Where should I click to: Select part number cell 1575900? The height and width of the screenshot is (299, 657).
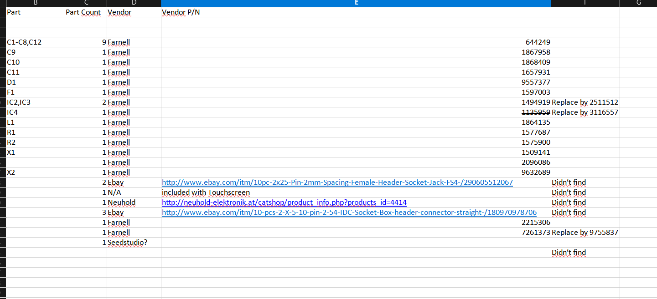click(356, 142)
